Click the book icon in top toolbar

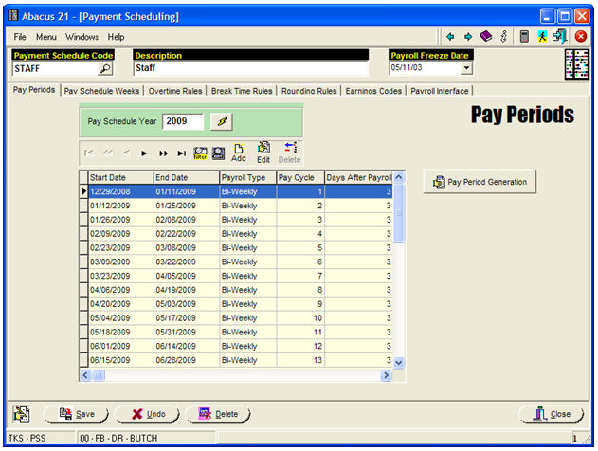[x=485, y=36]
